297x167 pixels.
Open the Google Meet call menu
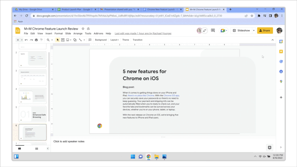click(x=223, y=31)
